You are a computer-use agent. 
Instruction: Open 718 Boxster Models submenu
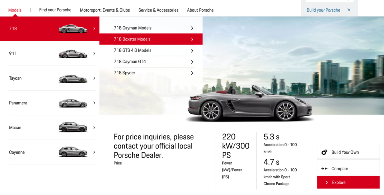pos(151,39)
